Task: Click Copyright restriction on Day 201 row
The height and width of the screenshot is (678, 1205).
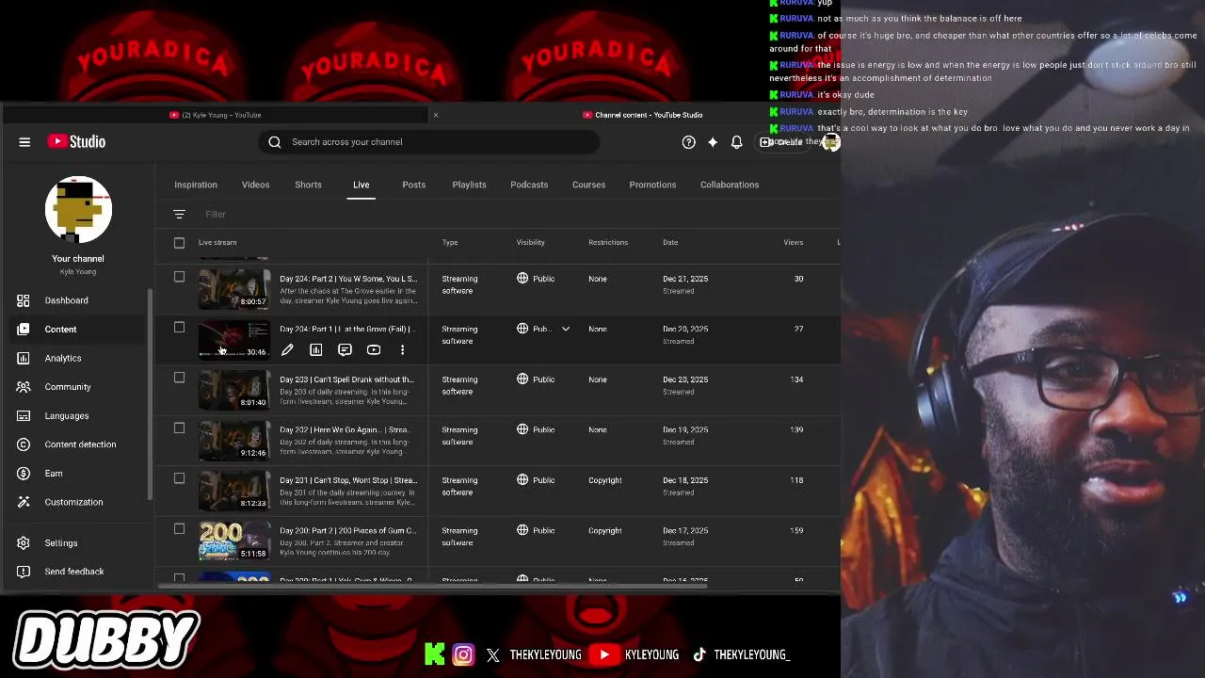Action: (x=605, y=480)
